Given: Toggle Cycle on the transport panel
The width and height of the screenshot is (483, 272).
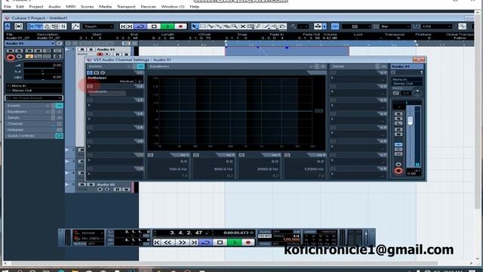Looking at the screenshot, I should pos(206,243).
